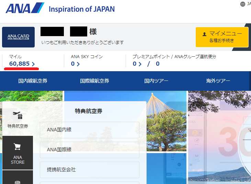
Task: Select 国際線航空券 menu item
Action: coord(94,81)
